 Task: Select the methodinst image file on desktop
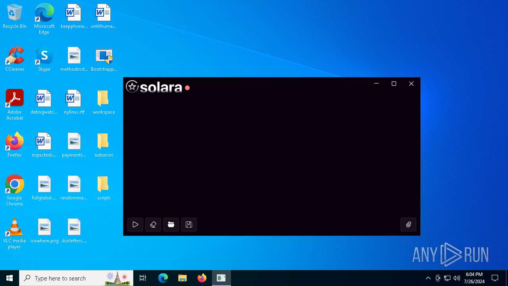74,60
